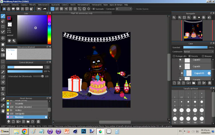This screenshot has width=215, height=135.
Task: Enable the Proteger alfa checkbox
Action: click(174, 56)
